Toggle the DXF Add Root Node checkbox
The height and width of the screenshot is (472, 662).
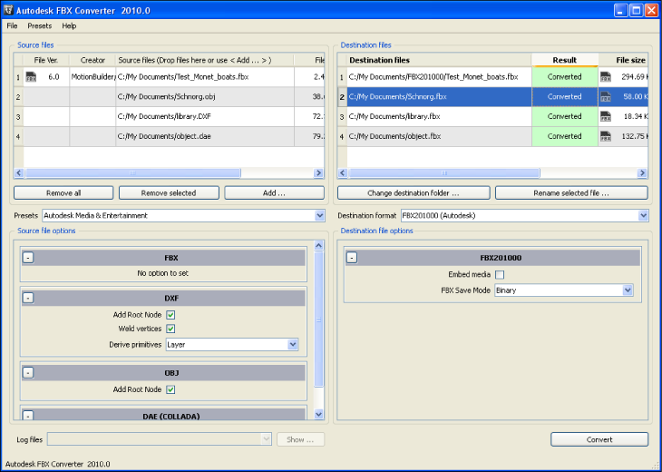click(170, 315)
